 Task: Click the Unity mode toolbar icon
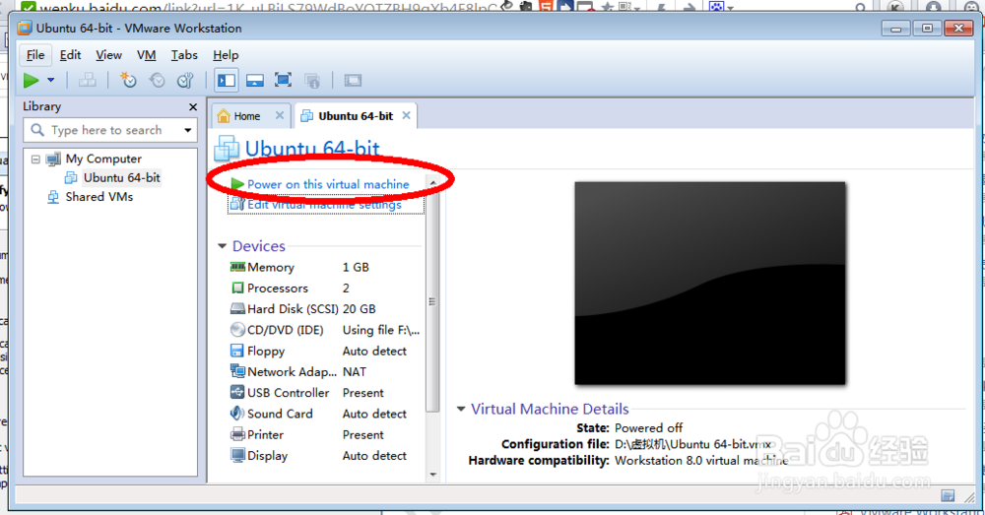(x=312, y=81)
